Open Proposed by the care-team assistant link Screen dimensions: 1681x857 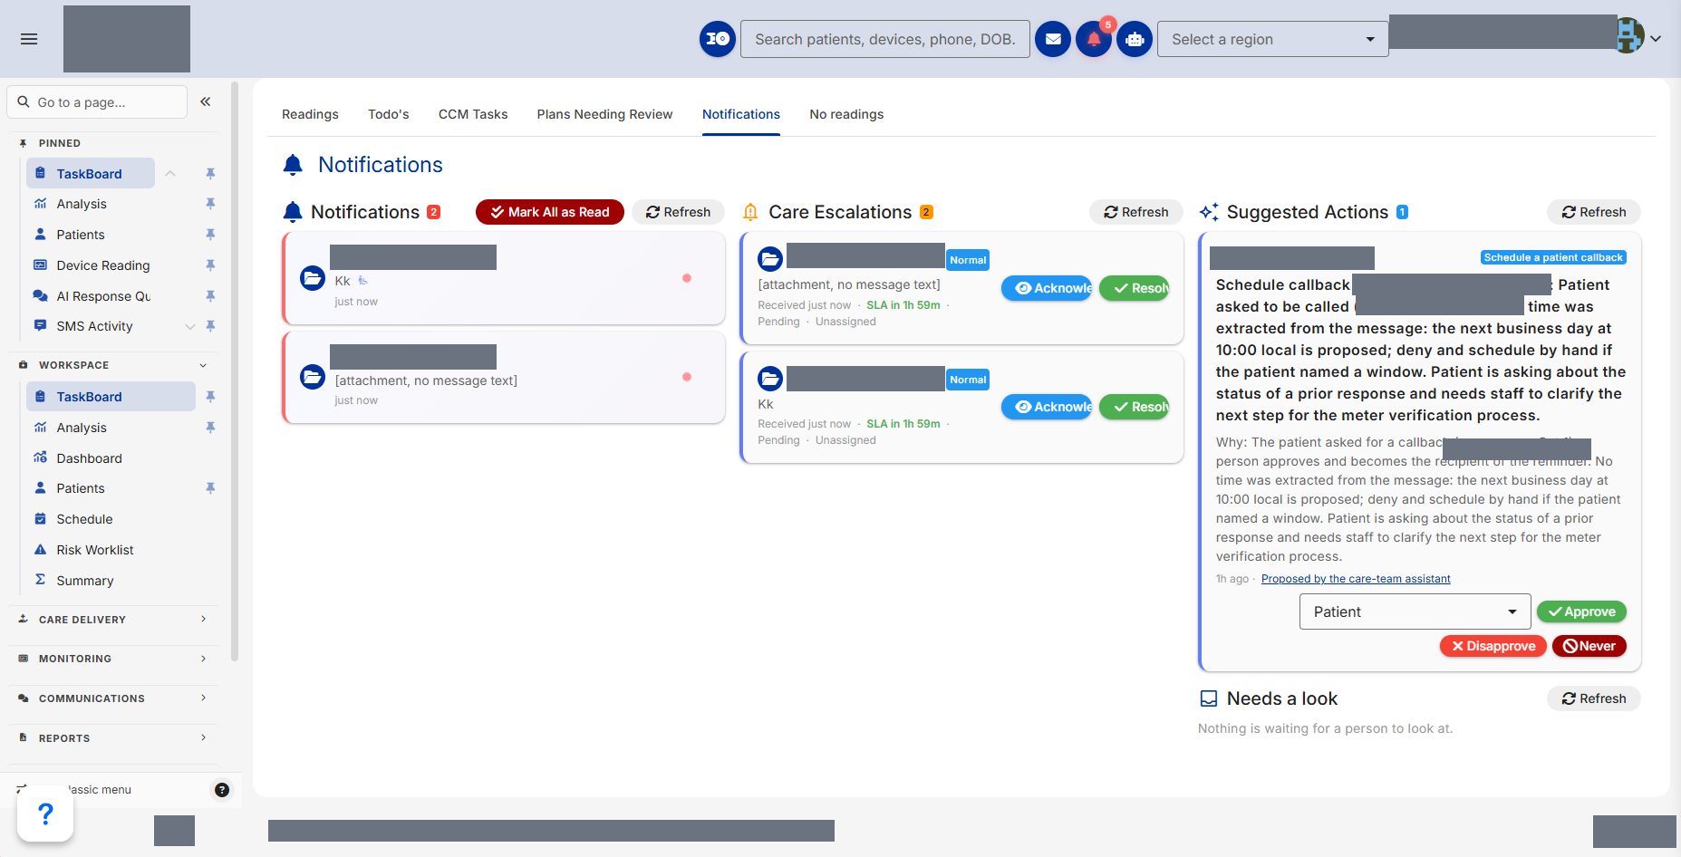click(x=1356, y=579)
